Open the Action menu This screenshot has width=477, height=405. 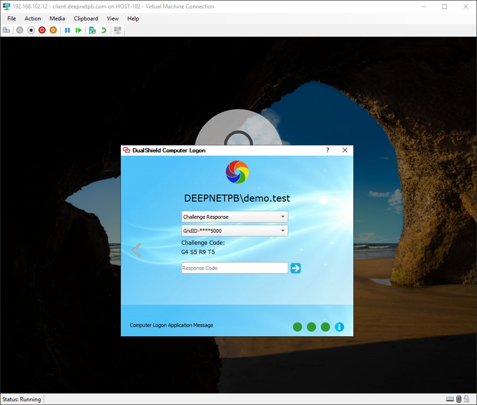32,19
